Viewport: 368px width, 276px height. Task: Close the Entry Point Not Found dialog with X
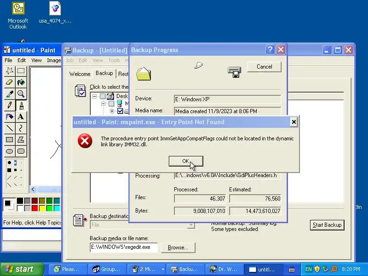293,122
